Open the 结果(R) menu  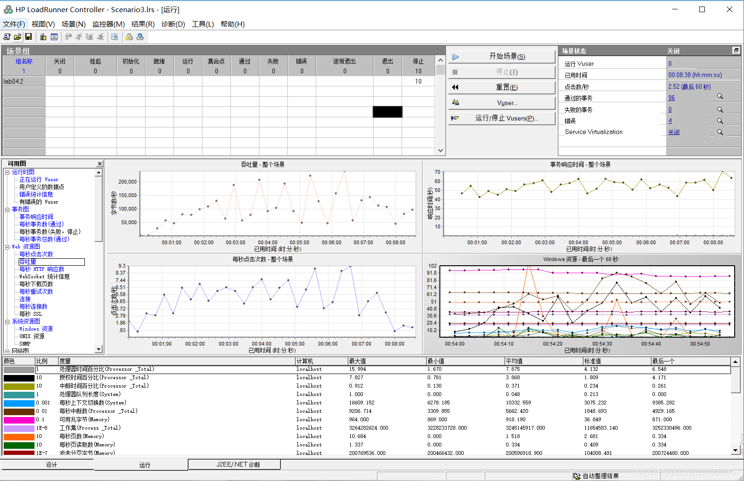click(x=143, y=24)
